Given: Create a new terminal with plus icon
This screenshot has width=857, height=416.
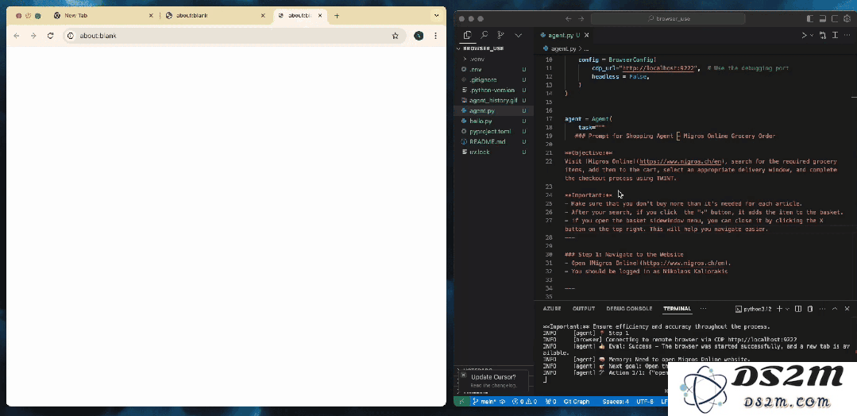Looking at the screenshot, I should click(779, 309).
